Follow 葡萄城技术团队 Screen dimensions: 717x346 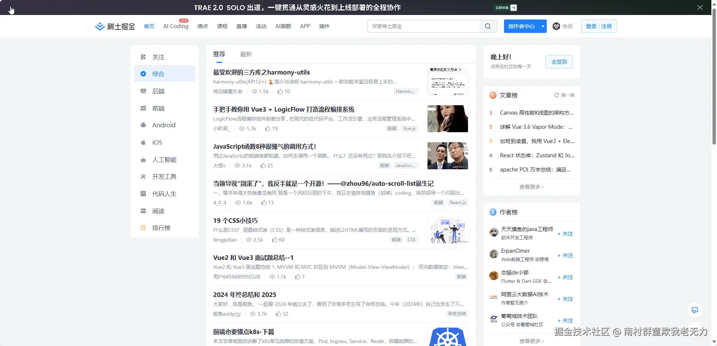(x=565, y=321)
